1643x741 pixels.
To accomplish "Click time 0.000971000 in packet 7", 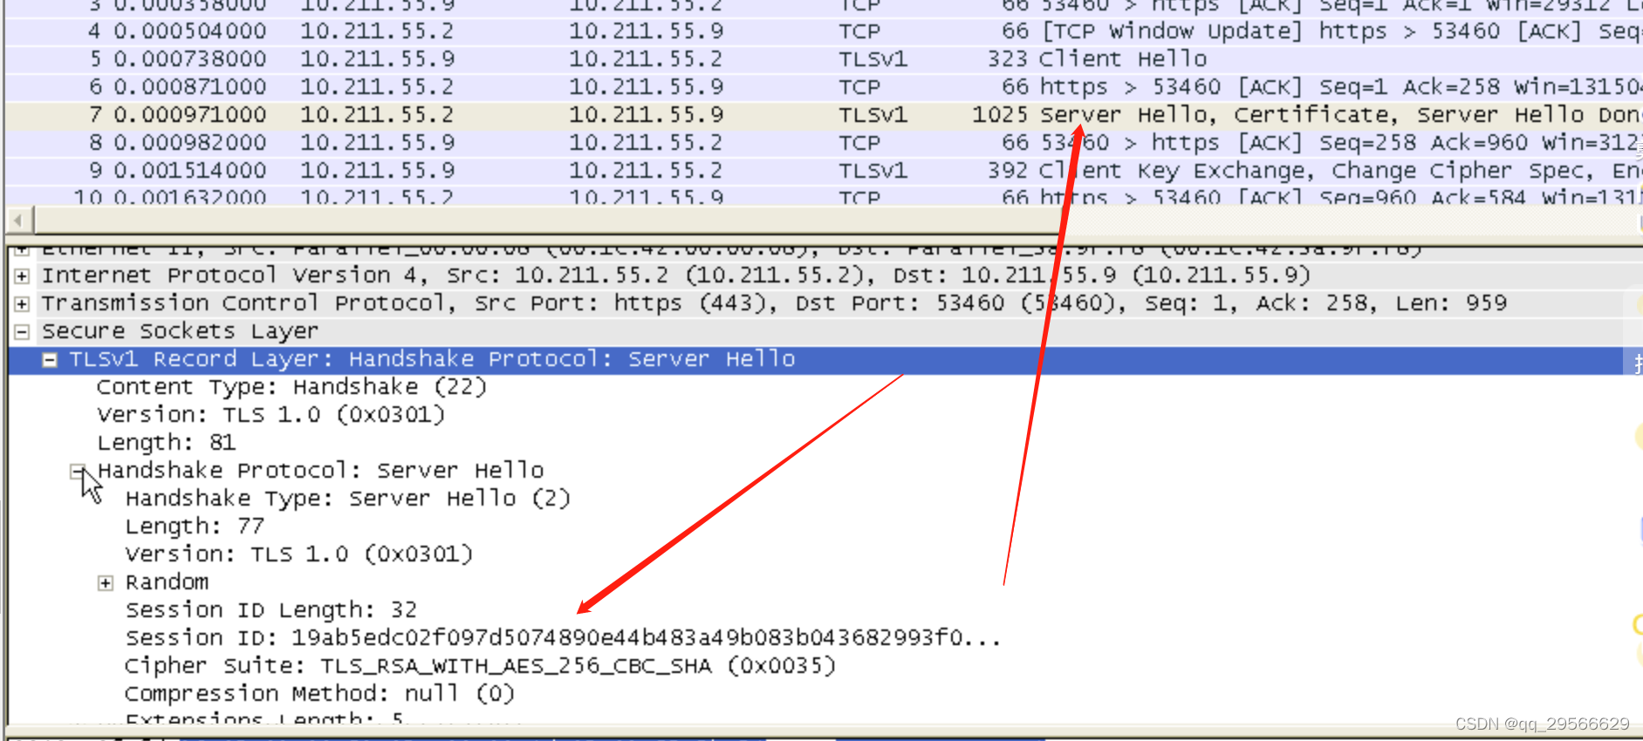I will coord(190,115).
